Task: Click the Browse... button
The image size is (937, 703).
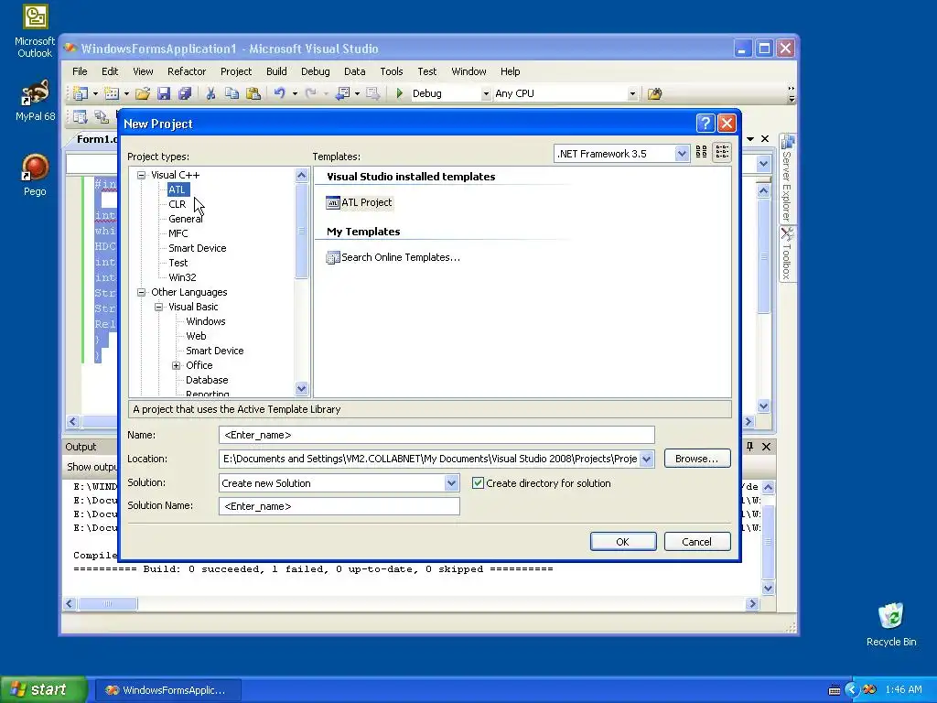Action: [696, 459]
